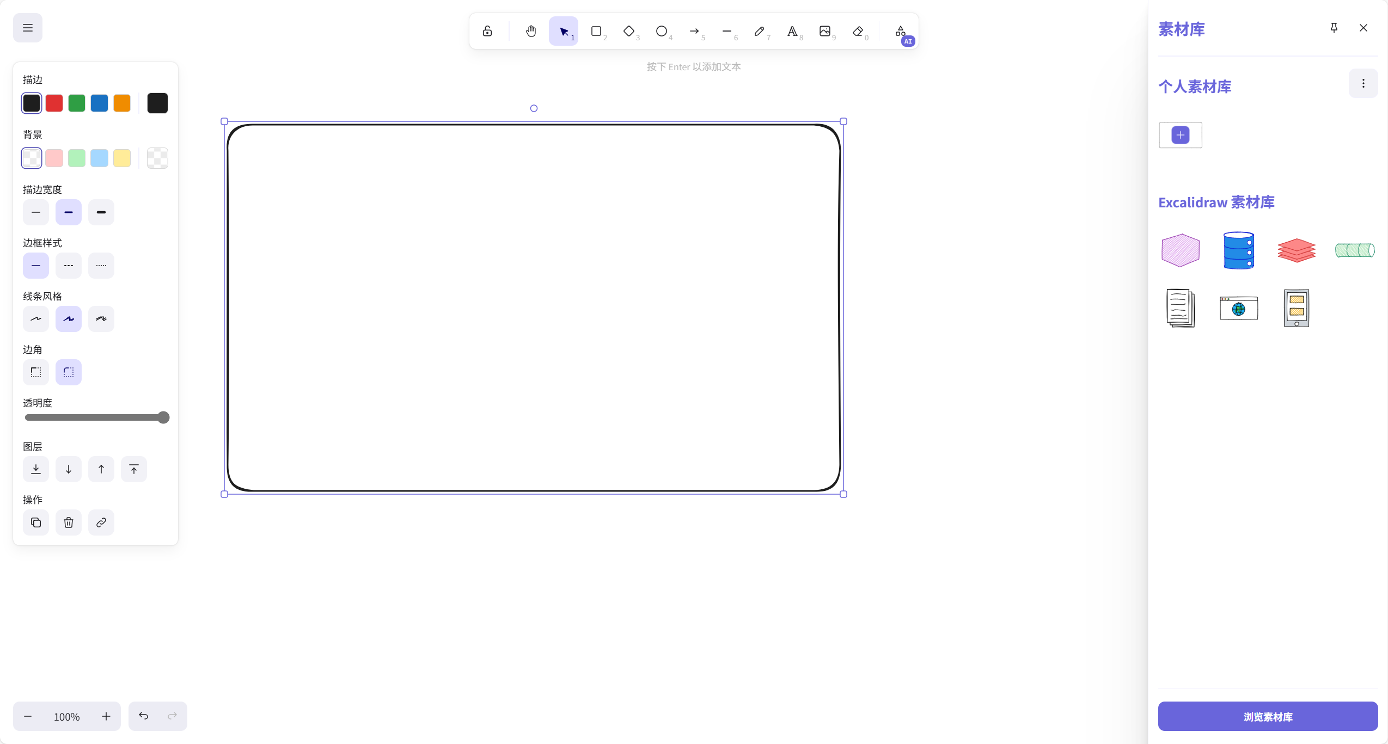Viewport: 1388px width, 744px height.
Task: Set dashed border style
Action: (x=69, y=266)
